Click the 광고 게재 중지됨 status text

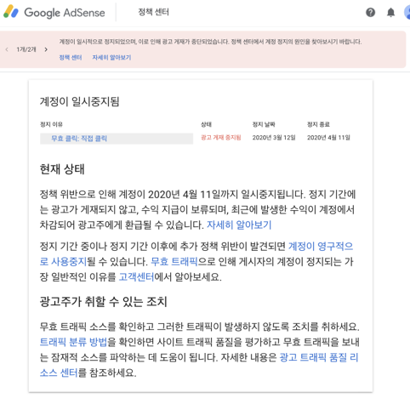click(x=221, y=138)
